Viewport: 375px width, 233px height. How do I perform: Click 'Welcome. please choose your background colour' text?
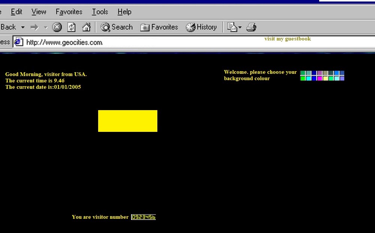tap(260, 75)
